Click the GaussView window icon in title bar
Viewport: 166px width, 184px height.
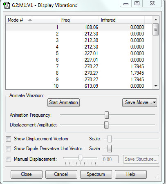pos(7,5)
